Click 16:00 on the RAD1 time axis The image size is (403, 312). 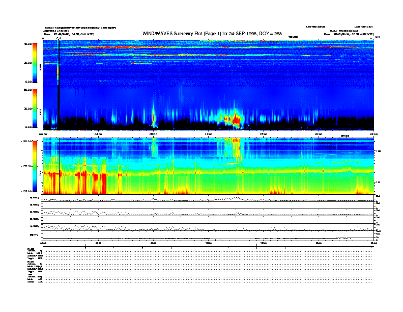tap(264, 134)
